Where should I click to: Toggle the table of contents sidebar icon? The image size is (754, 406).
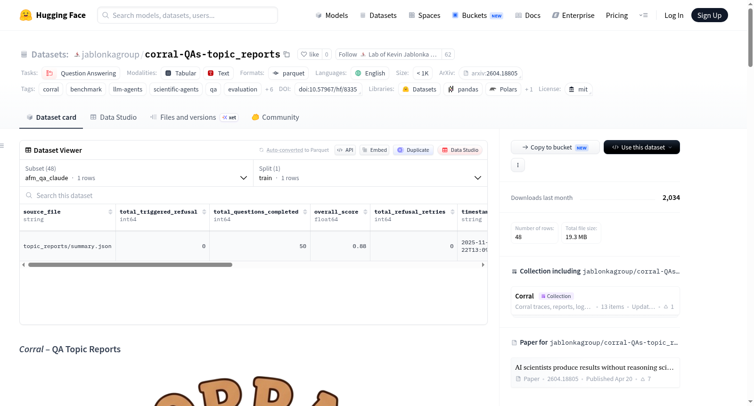pos(2,146)
